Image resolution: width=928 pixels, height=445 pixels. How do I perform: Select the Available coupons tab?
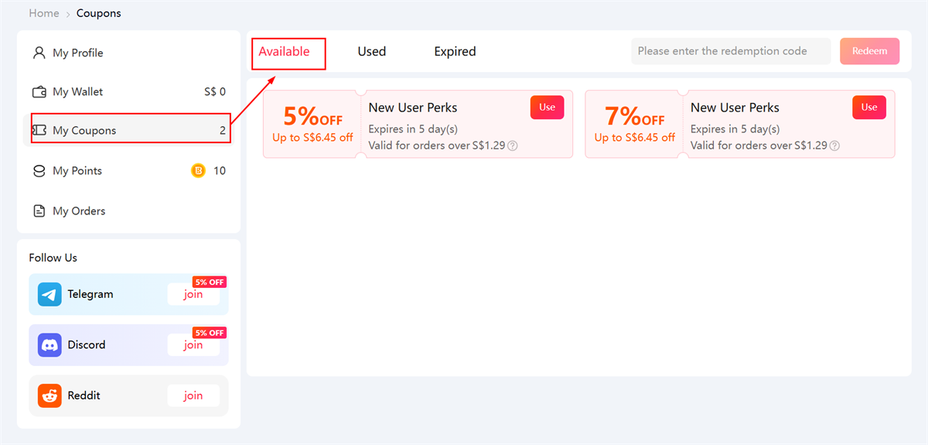(x=284, y=51)
